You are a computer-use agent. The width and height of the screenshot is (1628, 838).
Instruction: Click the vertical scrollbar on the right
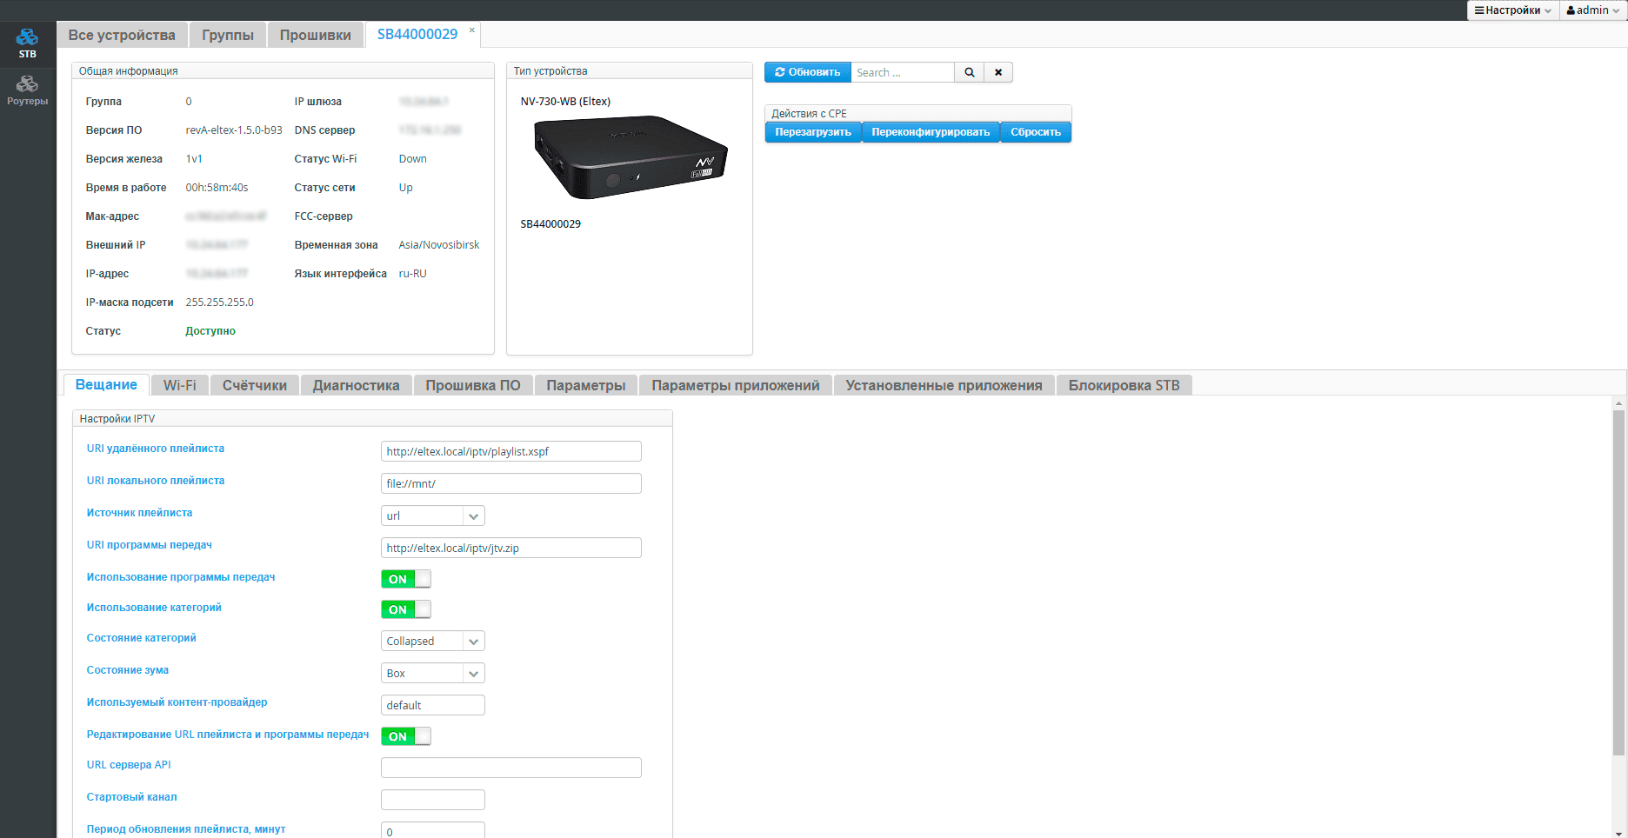pyautogui.click(x=1618, y=582)
